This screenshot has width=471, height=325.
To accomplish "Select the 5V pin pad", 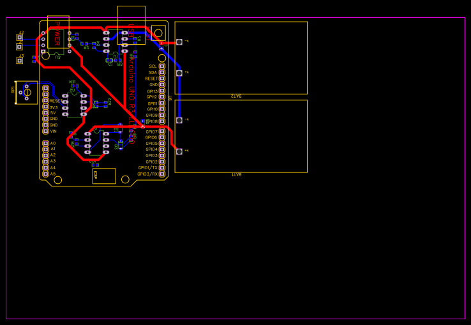I will pyautogui.click(x=45, y=113).
